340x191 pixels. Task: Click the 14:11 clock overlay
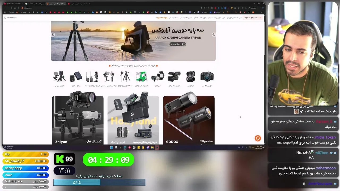click(64, 171)
